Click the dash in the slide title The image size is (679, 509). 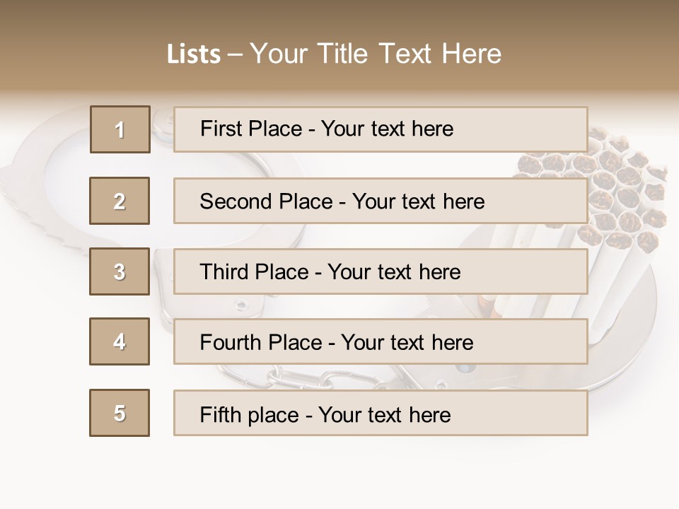click(x=235, y=54)
